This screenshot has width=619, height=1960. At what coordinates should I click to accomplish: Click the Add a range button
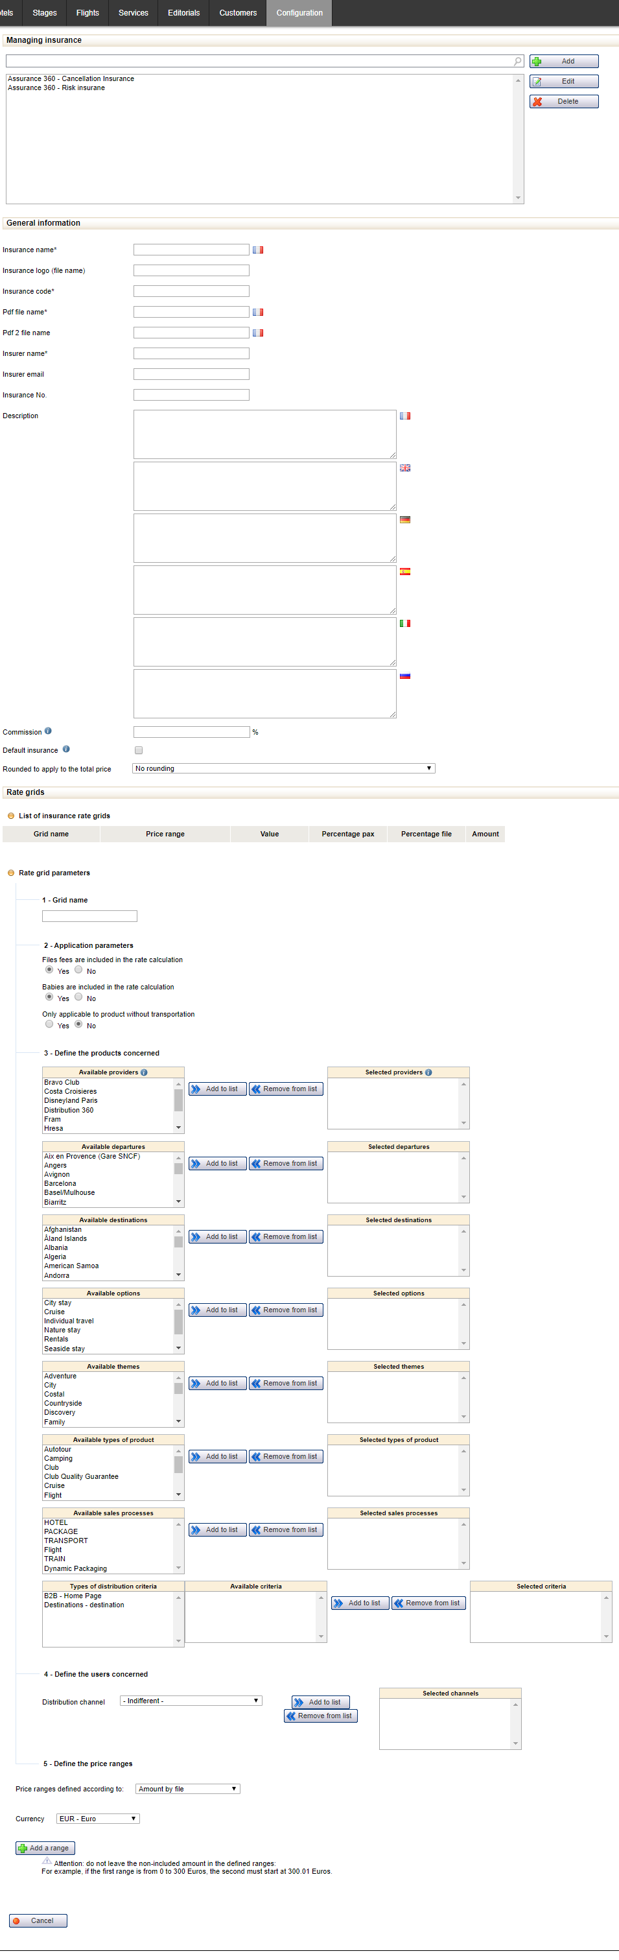point(45,1847)
